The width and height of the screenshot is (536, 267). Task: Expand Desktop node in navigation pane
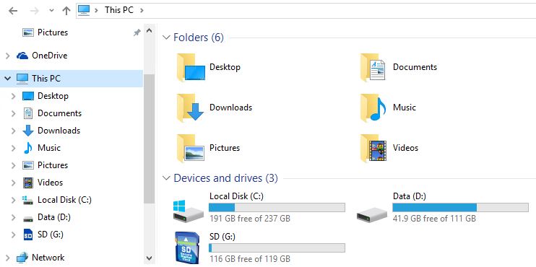click(13, 96)
